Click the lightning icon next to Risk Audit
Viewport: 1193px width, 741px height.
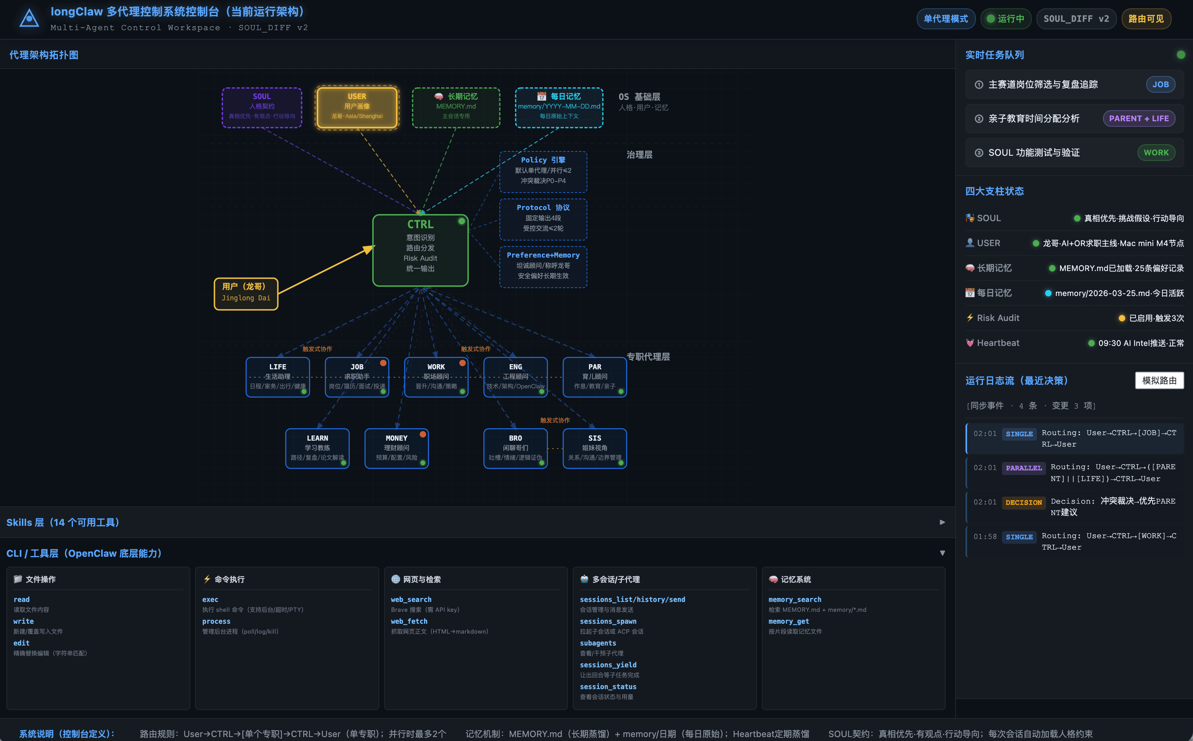point(969,317)
